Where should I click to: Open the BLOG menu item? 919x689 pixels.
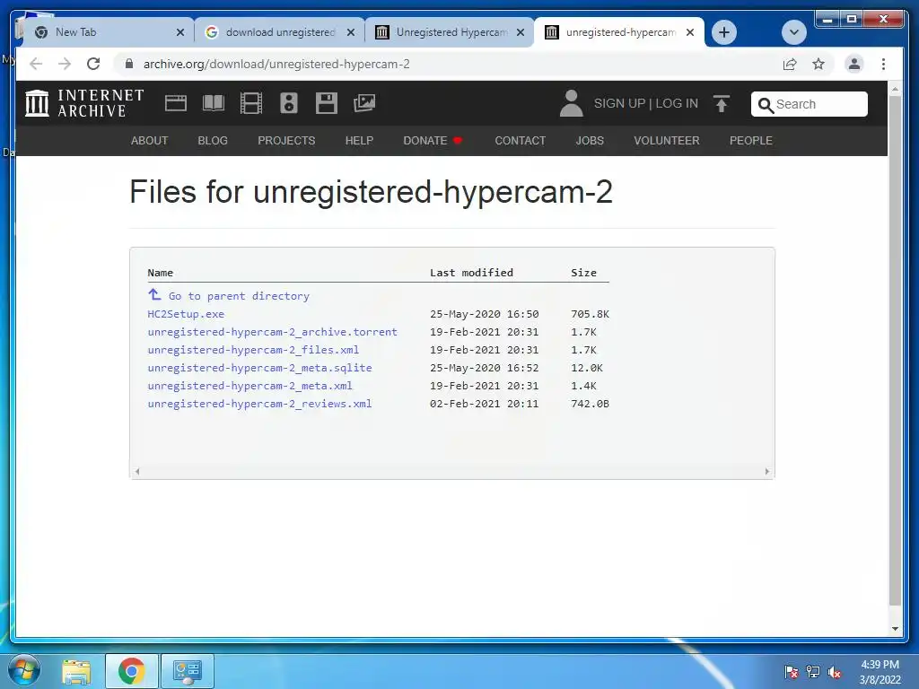tap(213, 141)
